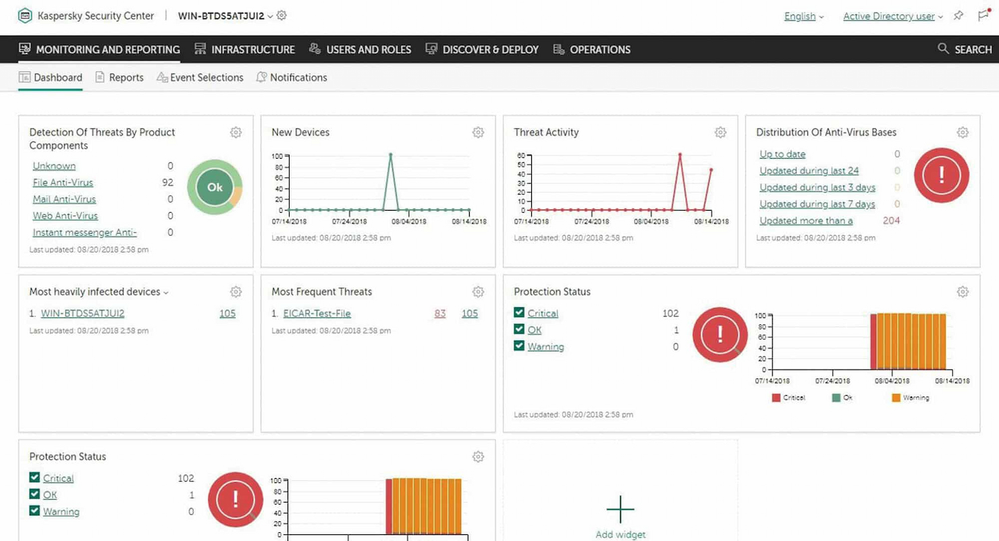999x541 pixels.
Task: Switch to the Dashboard tab
Action: (x=51, y=78)
